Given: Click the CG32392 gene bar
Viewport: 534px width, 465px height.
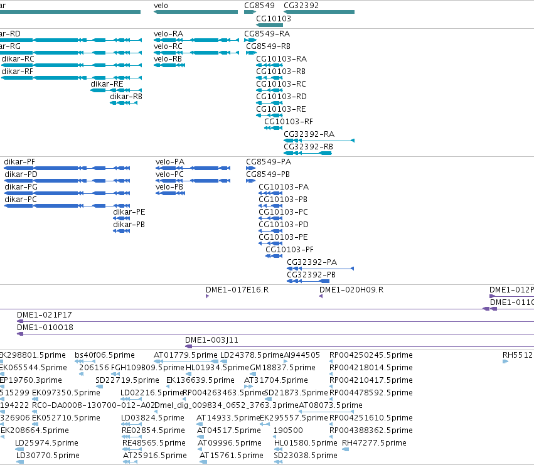Looking at the screenshot, I should 319,12.
